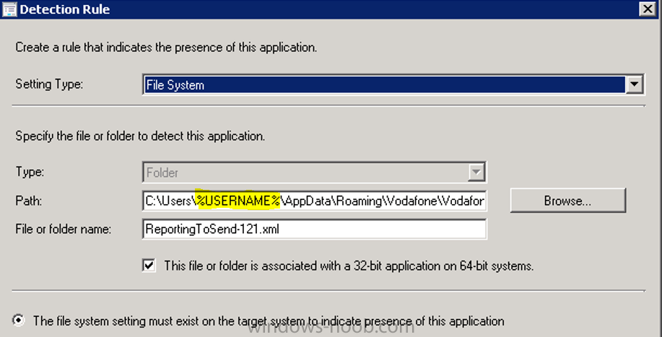Click the Browse... button
662x337 pixels.
tap(567, 201)
